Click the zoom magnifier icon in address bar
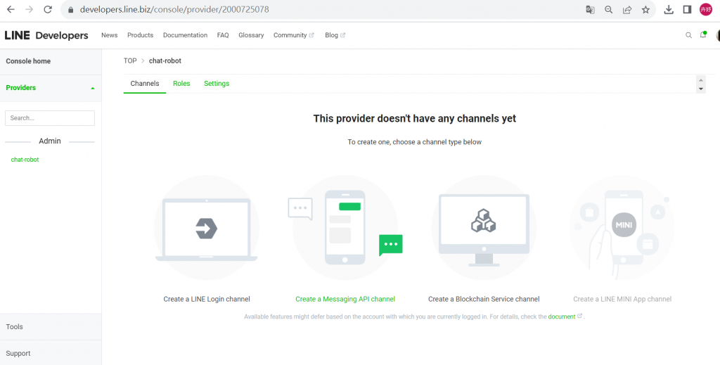The width and height of the screenshot is (720, 365). (x=608, y=10)
